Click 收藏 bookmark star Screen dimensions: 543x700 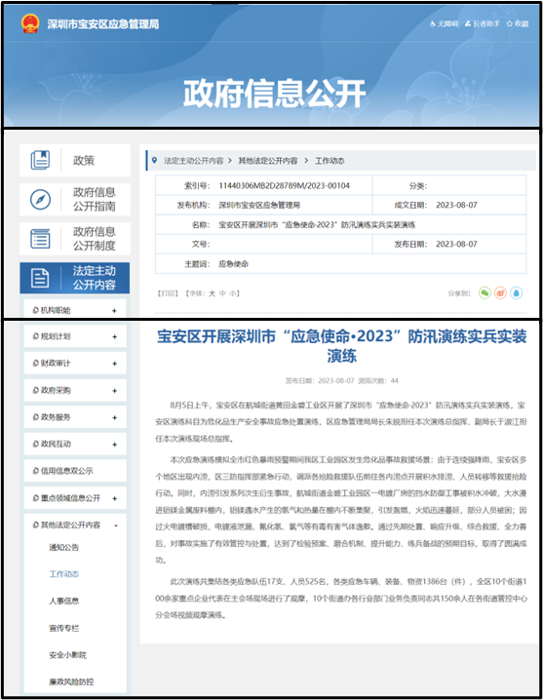pyautogui.click(x=518, y=23)
